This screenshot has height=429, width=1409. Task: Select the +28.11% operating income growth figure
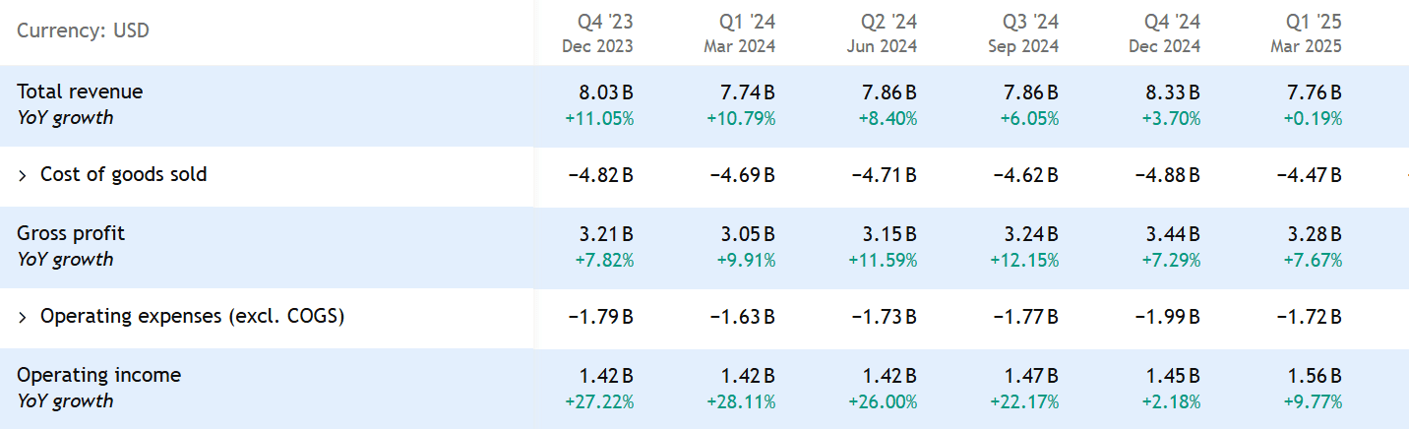click(741, 401)
